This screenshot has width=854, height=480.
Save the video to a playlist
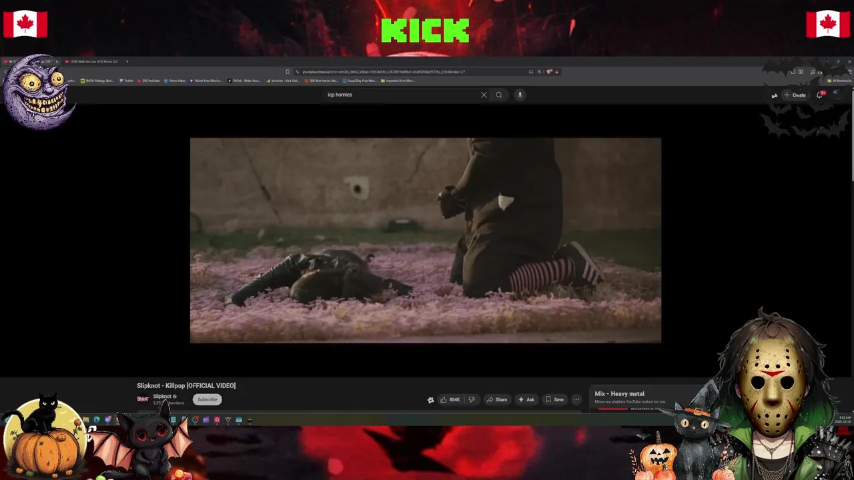[x=554, y=399]
